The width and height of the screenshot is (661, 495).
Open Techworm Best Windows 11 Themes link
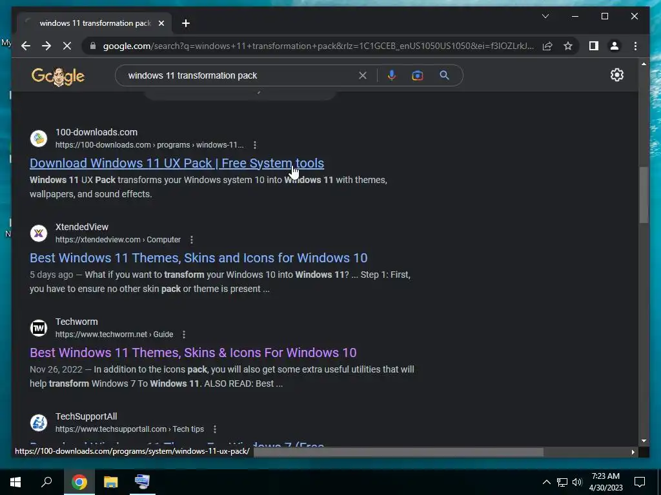pos(193,353)
